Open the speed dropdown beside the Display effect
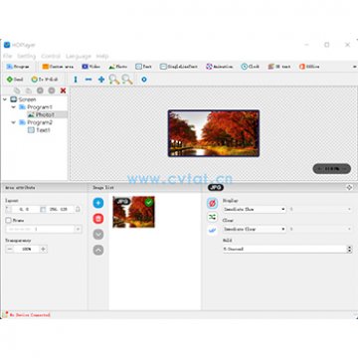The height and width of the screenshot is (358, 358). point(320,210)
